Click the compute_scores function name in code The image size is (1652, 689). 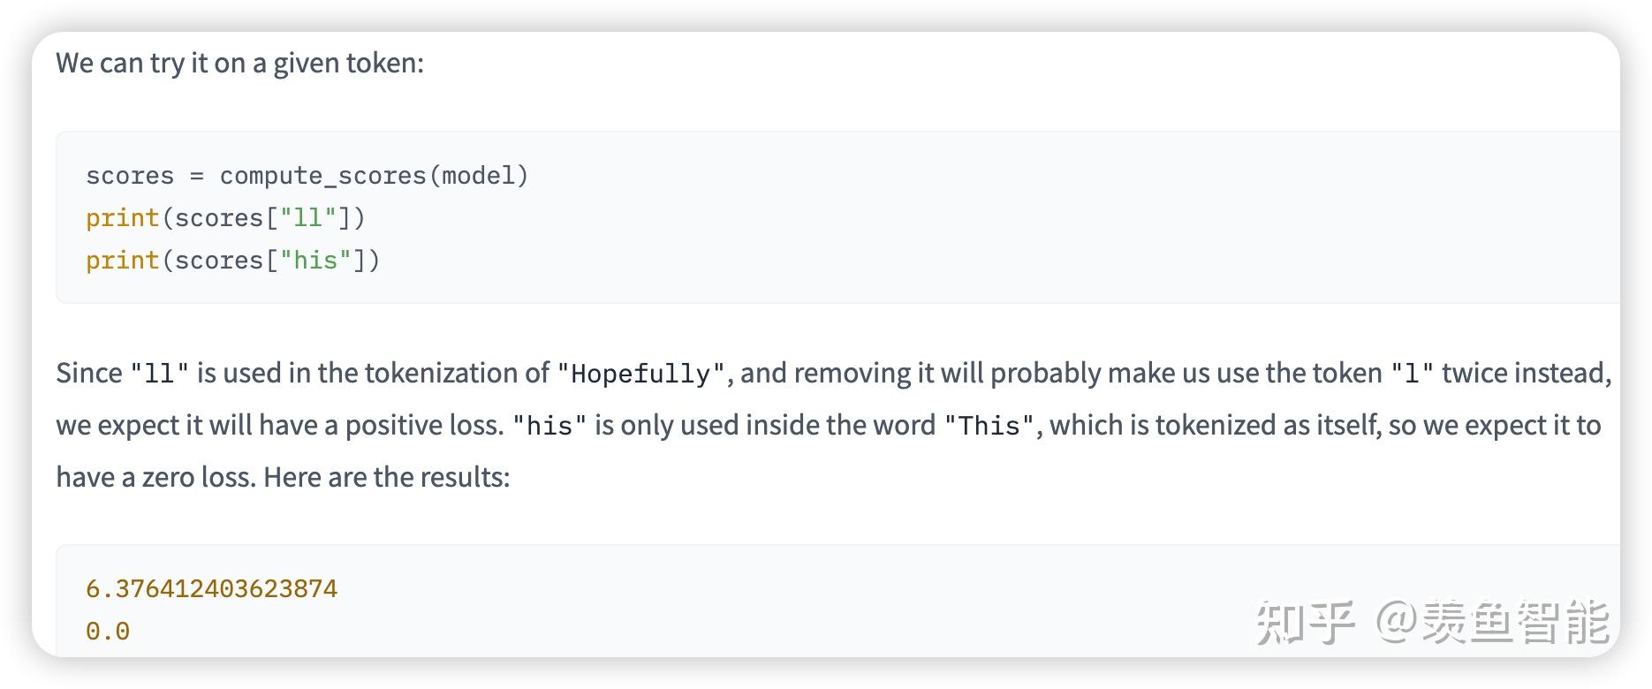tap(322, 176)
